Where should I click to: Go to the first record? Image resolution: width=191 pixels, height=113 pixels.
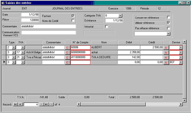click(15, 104)
